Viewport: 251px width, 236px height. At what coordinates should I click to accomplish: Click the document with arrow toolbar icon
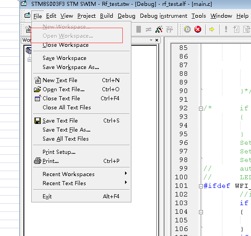(236, 29)
